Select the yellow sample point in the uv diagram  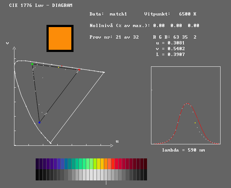[58, 67]
